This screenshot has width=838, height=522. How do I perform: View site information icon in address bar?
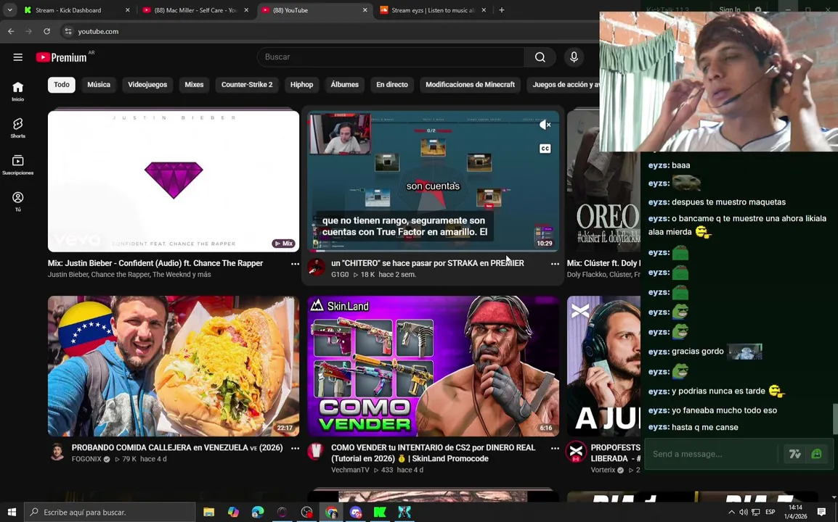(68, 31)
